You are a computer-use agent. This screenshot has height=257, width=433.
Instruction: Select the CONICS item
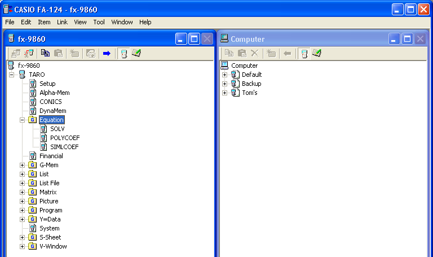point(51,102)
